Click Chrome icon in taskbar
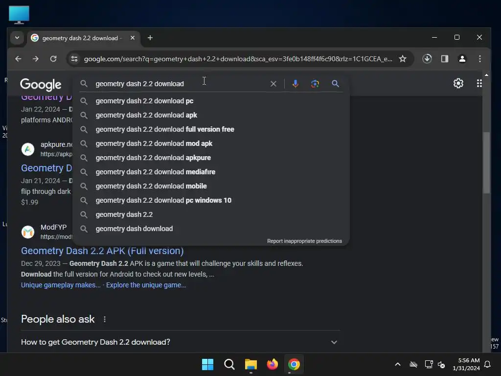The width and height of the screenshot is (501, 376). (x=294, y=364)
